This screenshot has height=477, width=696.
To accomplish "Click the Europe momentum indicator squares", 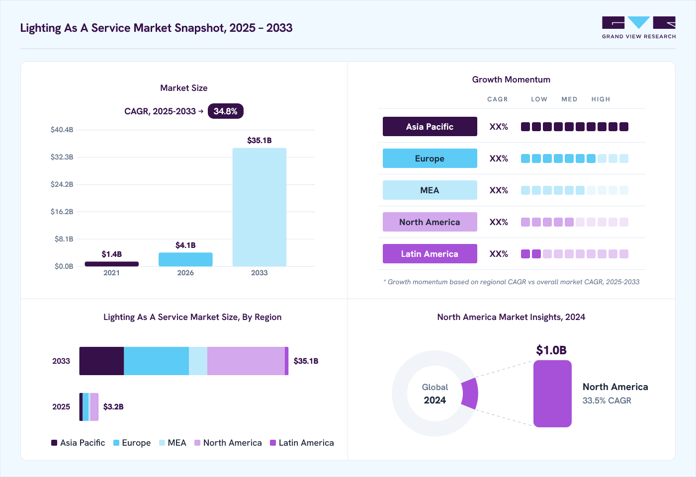I will (575, 159).
